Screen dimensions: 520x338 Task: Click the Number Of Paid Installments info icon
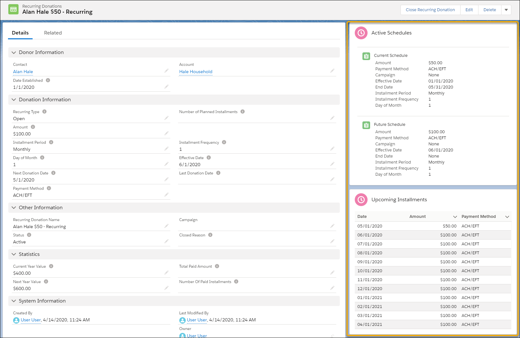point(236,281)
